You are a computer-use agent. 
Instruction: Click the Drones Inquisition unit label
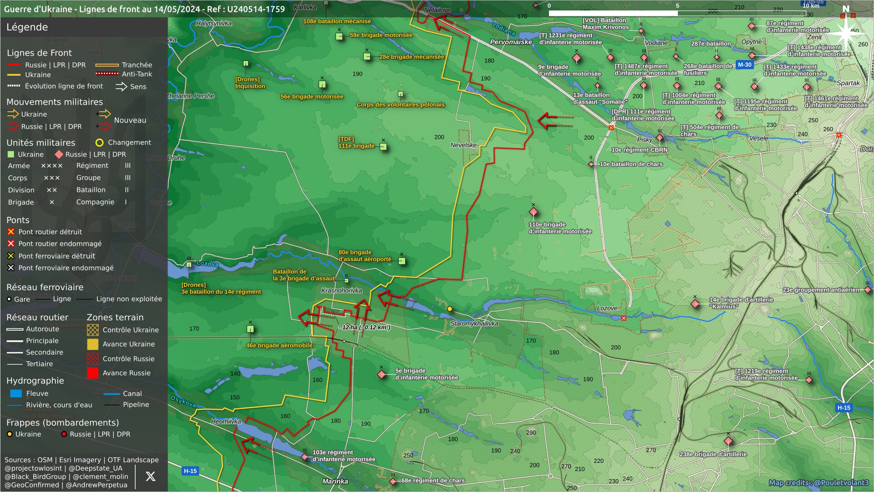[250, 83]
